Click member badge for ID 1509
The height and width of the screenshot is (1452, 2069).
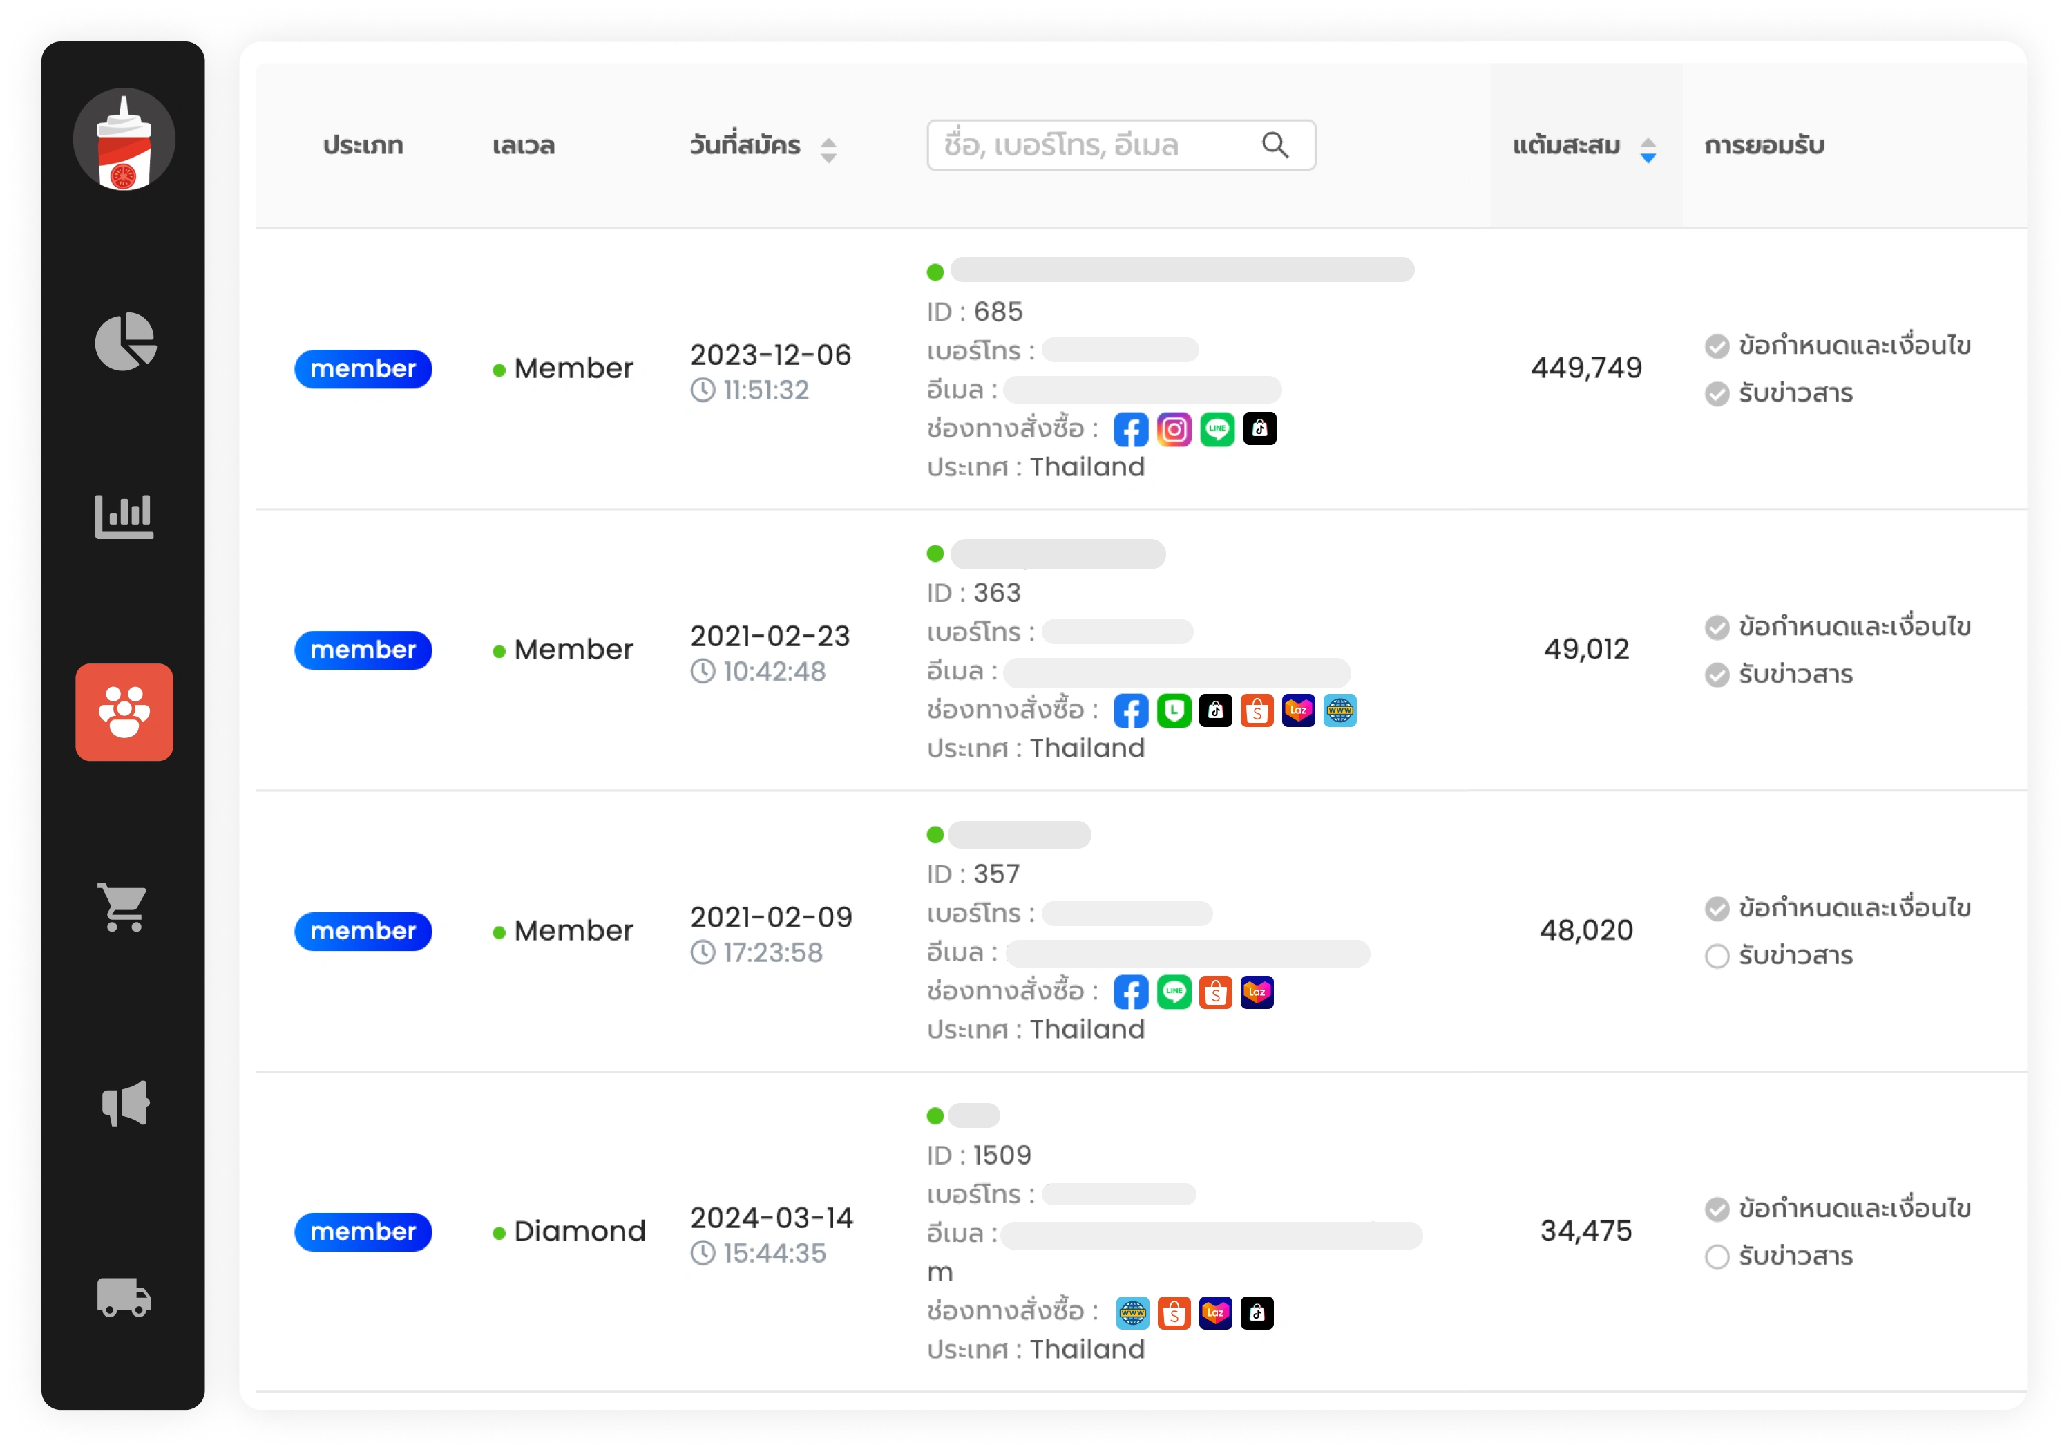363,1231
